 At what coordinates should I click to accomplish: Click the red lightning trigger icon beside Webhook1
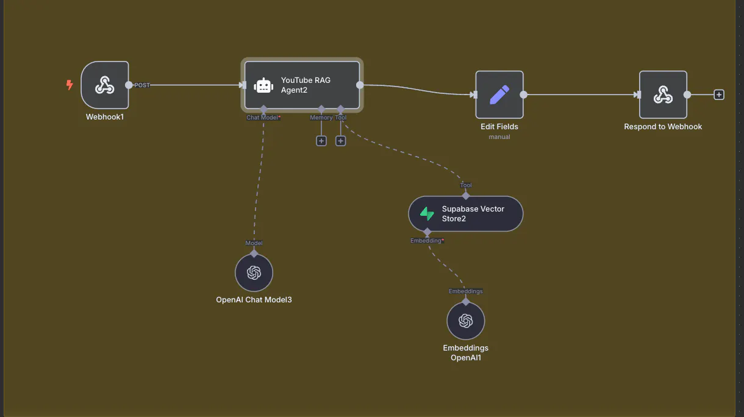[70, 85]
